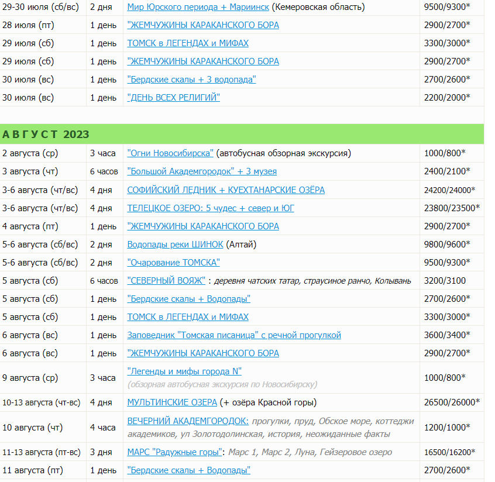Click ТОМСК в ЛЕГЕНДАХ и МИФАХ on 29 июля

(x=188, y=43)
